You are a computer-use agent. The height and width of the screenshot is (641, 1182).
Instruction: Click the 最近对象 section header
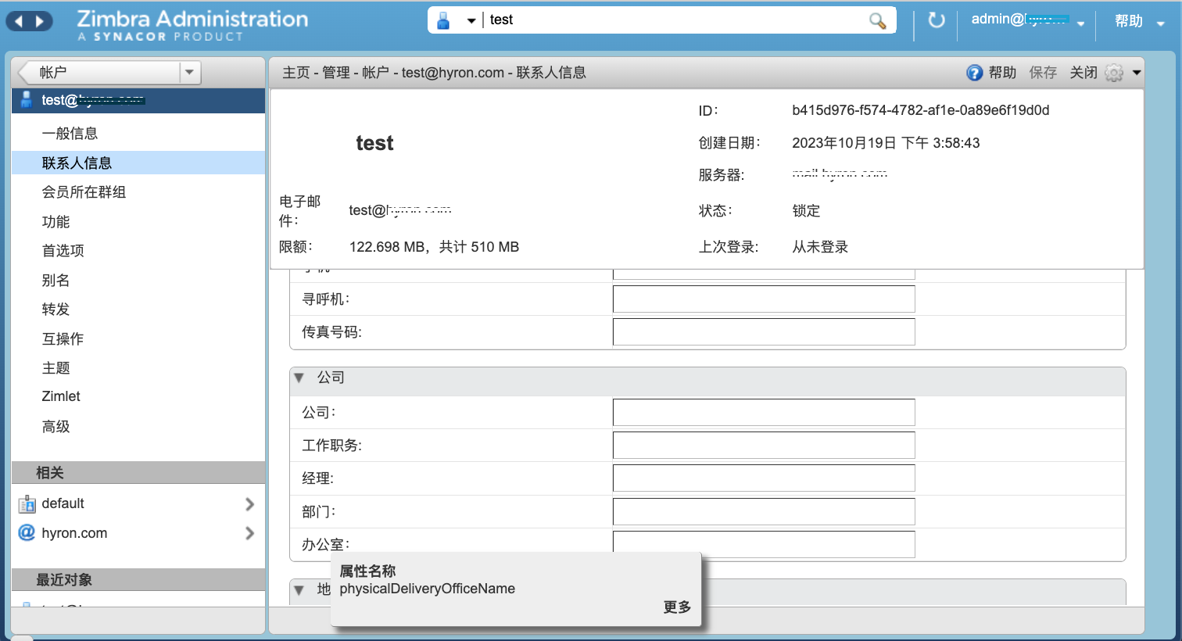point(138,579)
